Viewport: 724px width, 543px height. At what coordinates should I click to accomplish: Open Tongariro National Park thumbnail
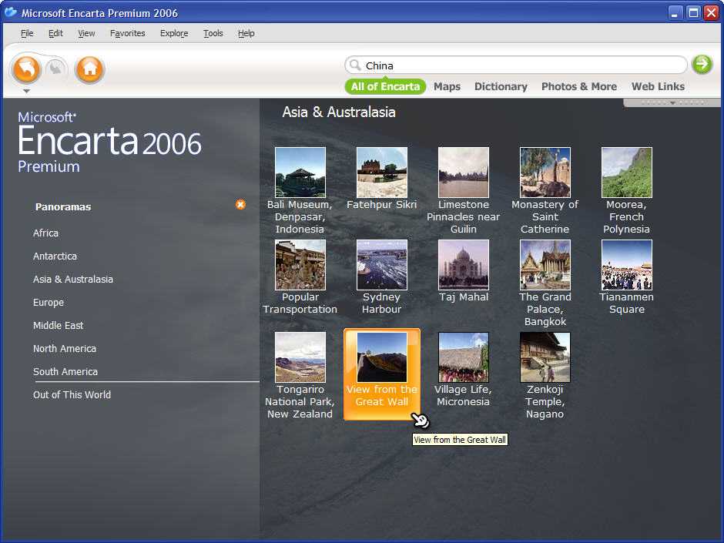pyautogui.click(x=300, y=357)
